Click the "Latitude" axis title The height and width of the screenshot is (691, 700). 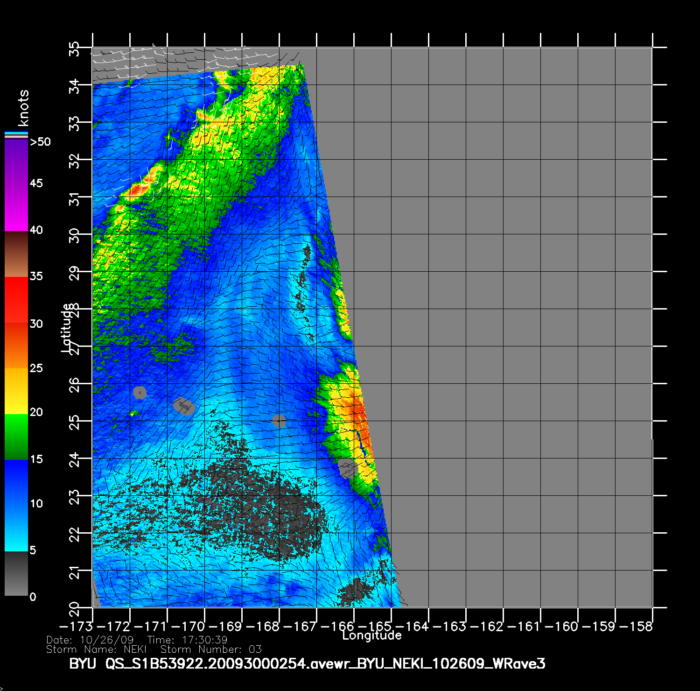pyautogui.click(x=67, y=327)
